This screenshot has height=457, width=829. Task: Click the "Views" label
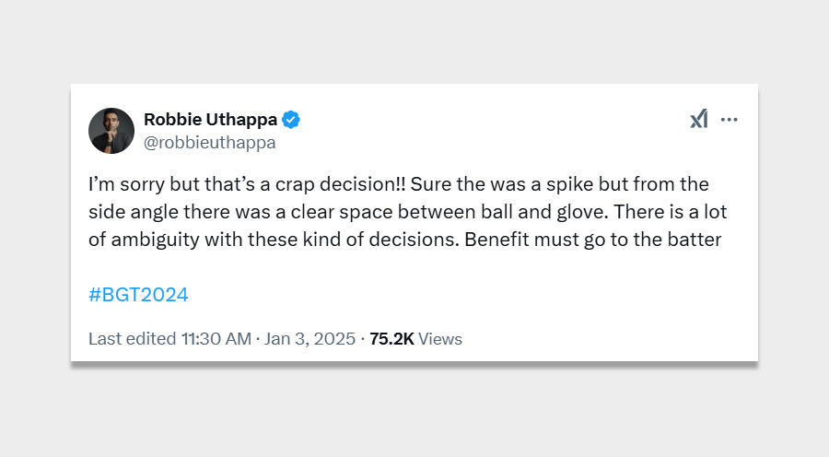point(440,339)
